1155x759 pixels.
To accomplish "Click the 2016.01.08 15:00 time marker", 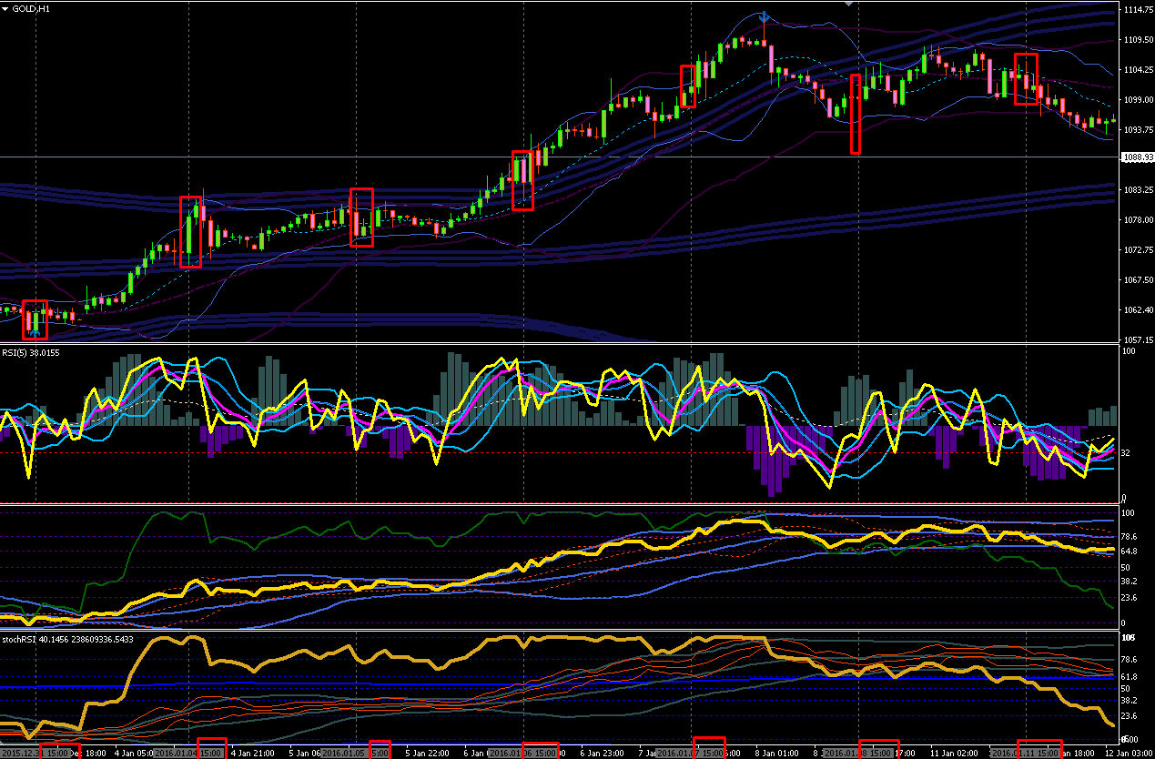I will click(860, 754).
